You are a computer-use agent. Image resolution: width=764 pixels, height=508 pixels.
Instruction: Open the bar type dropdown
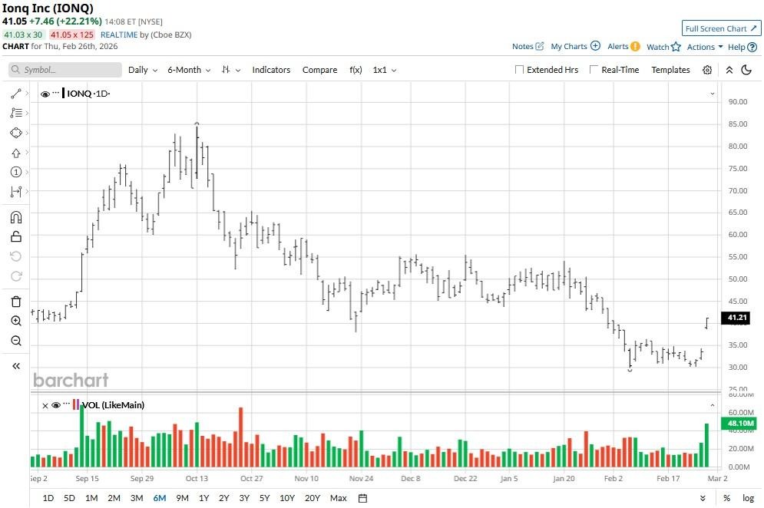[x=231, y=70]
